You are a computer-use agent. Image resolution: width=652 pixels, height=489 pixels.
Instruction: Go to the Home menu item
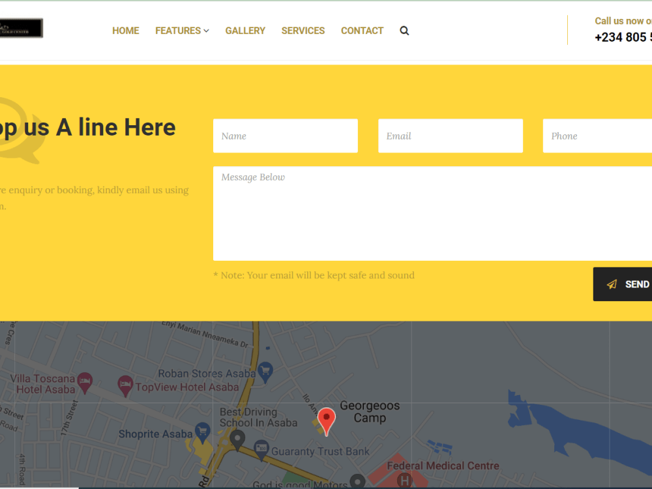pos(126,31)
